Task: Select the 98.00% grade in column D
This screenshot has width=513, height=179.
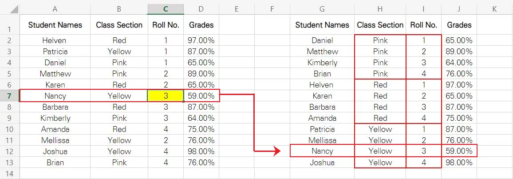Action: click(201, 151)
